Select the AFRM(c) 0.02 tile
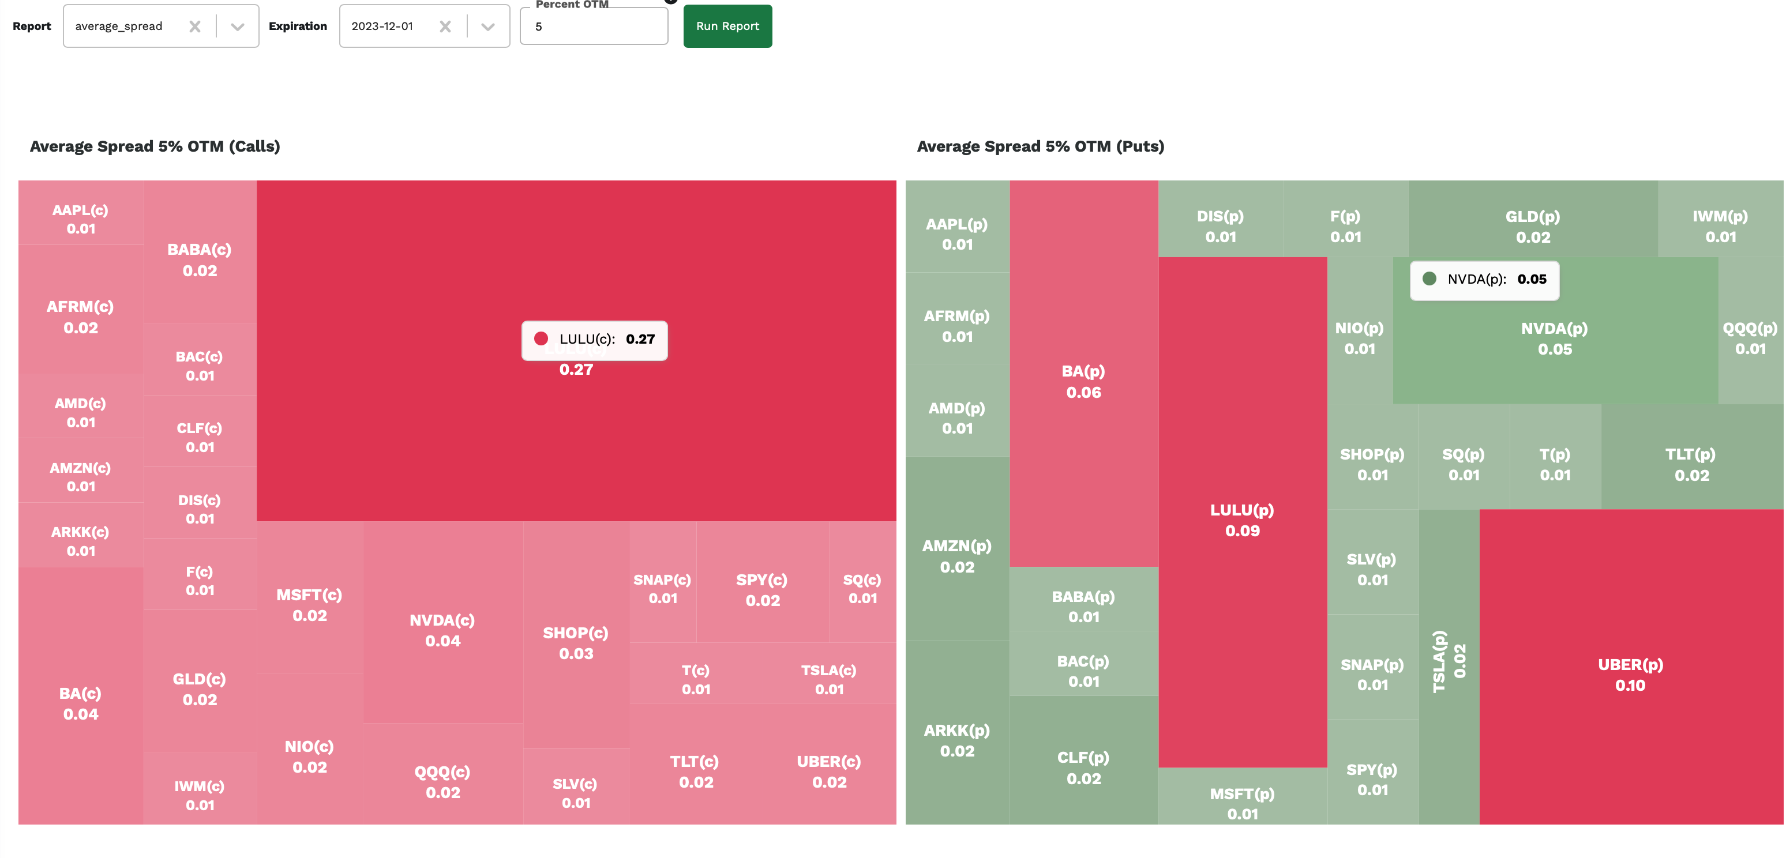This screenshot has height=858, width=1786. pyautogui.click(x=80, y=316)
